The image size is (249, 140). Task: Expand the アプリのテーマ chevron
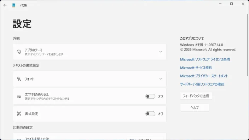161,52
